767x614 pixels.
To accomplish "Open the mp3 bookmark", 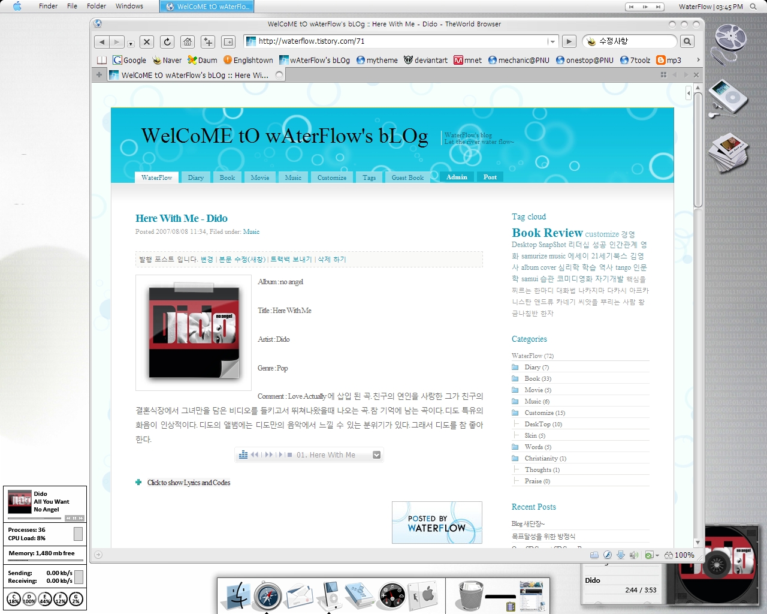I will coord(669,60).
